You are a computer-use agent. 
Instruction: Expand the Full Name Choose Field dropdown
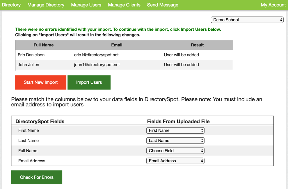click(x=175, y=151)
